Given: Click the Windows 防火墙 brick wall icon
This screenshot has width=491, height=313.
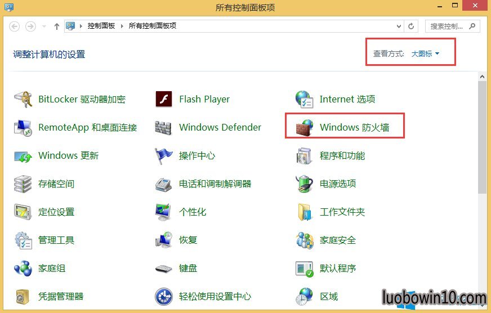Looking at the screenshot, I should (x=305, y=128).
